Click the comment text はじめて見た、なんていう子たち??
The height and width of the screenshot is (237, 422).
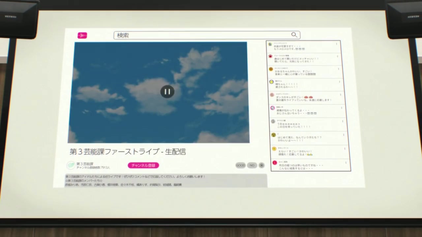(300, 137)
